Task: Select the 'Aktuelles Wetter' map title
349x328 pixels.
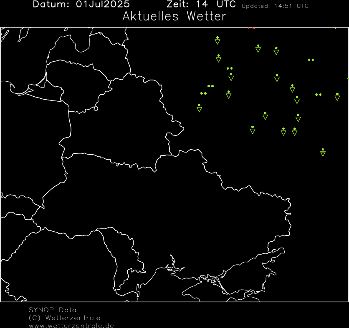Action: pos(174,16)
